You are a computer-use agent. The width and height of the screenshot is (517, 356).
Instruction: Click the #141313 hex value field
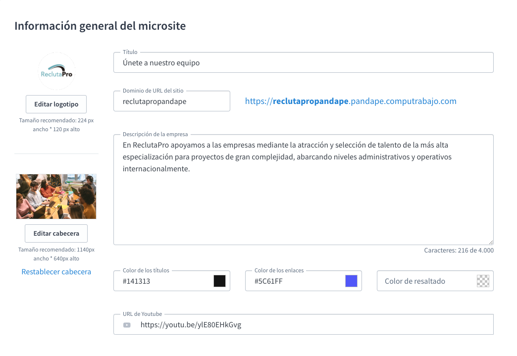tap(163, 281)
